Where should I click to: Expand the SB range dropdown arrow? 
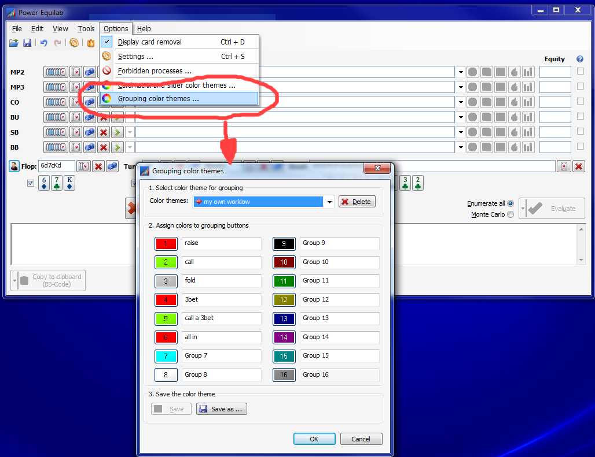tap(461, 132)
